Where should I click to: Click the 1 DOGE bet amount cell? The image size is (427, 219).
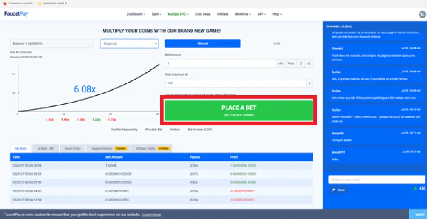pos(111,165)
